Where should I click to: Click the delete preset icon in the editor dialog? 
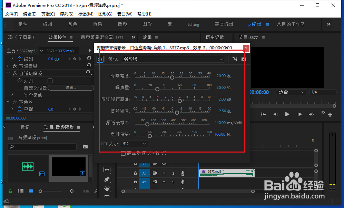point(243,59)
